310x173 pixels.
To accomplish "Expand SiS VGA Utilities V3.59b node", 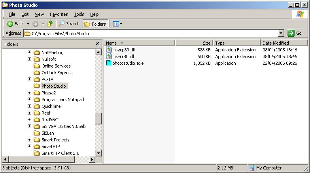I will [x=29, y=126].
